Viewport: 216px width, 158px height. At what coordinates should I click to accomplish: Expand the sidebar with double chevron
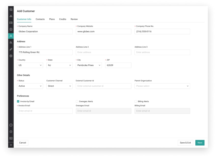(x=11, y=145)
